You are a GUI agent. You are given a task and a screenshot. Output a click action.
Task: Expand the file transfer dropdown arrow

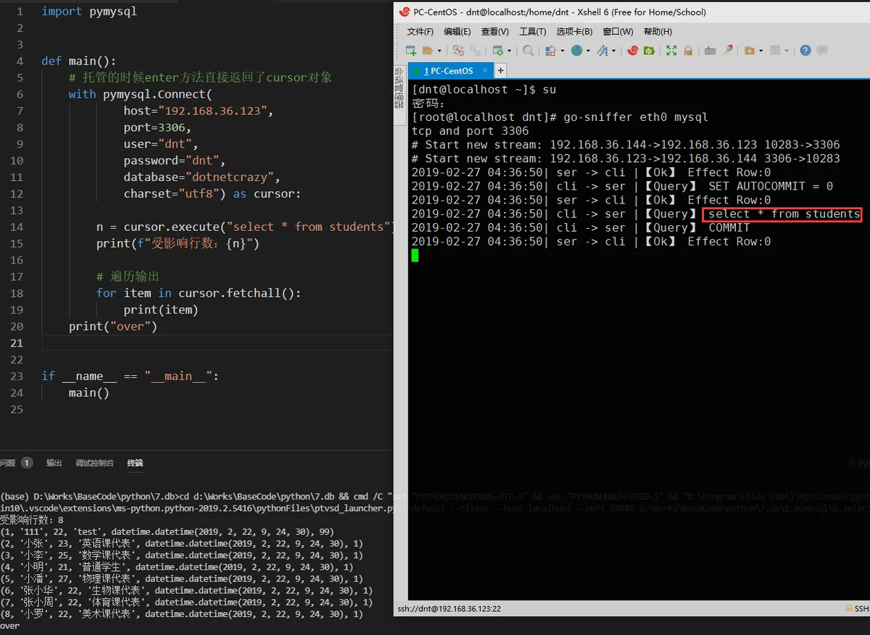pos(563,51)
